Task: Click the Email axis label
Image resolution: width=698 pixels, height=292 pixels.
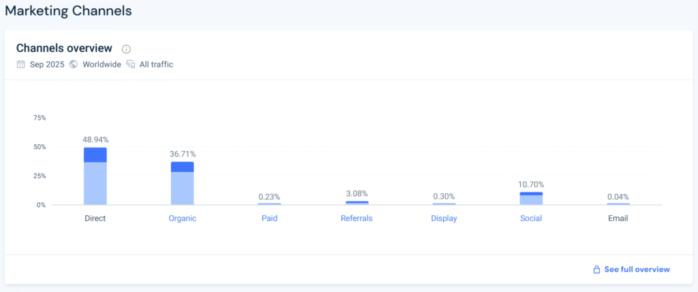Action: (x=618, y=218)
